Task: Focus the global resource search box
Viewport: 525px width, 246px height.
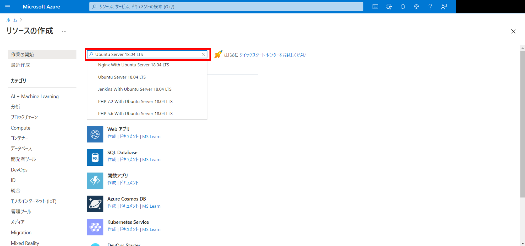Action: click(226, 7)
